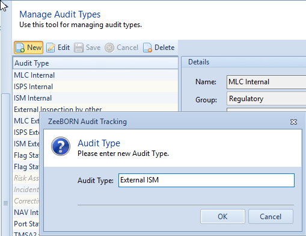
Task: Close the ZeeBORN Audit Tracking dialog
Action: (293, 122)
